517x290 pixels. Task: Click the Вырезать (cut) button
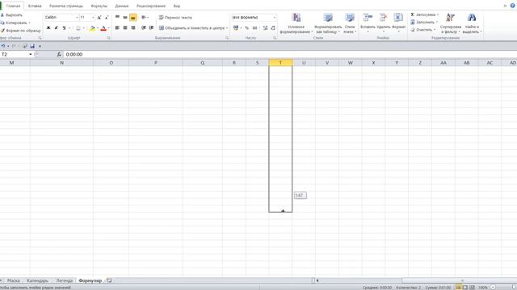tap(11, 15)
